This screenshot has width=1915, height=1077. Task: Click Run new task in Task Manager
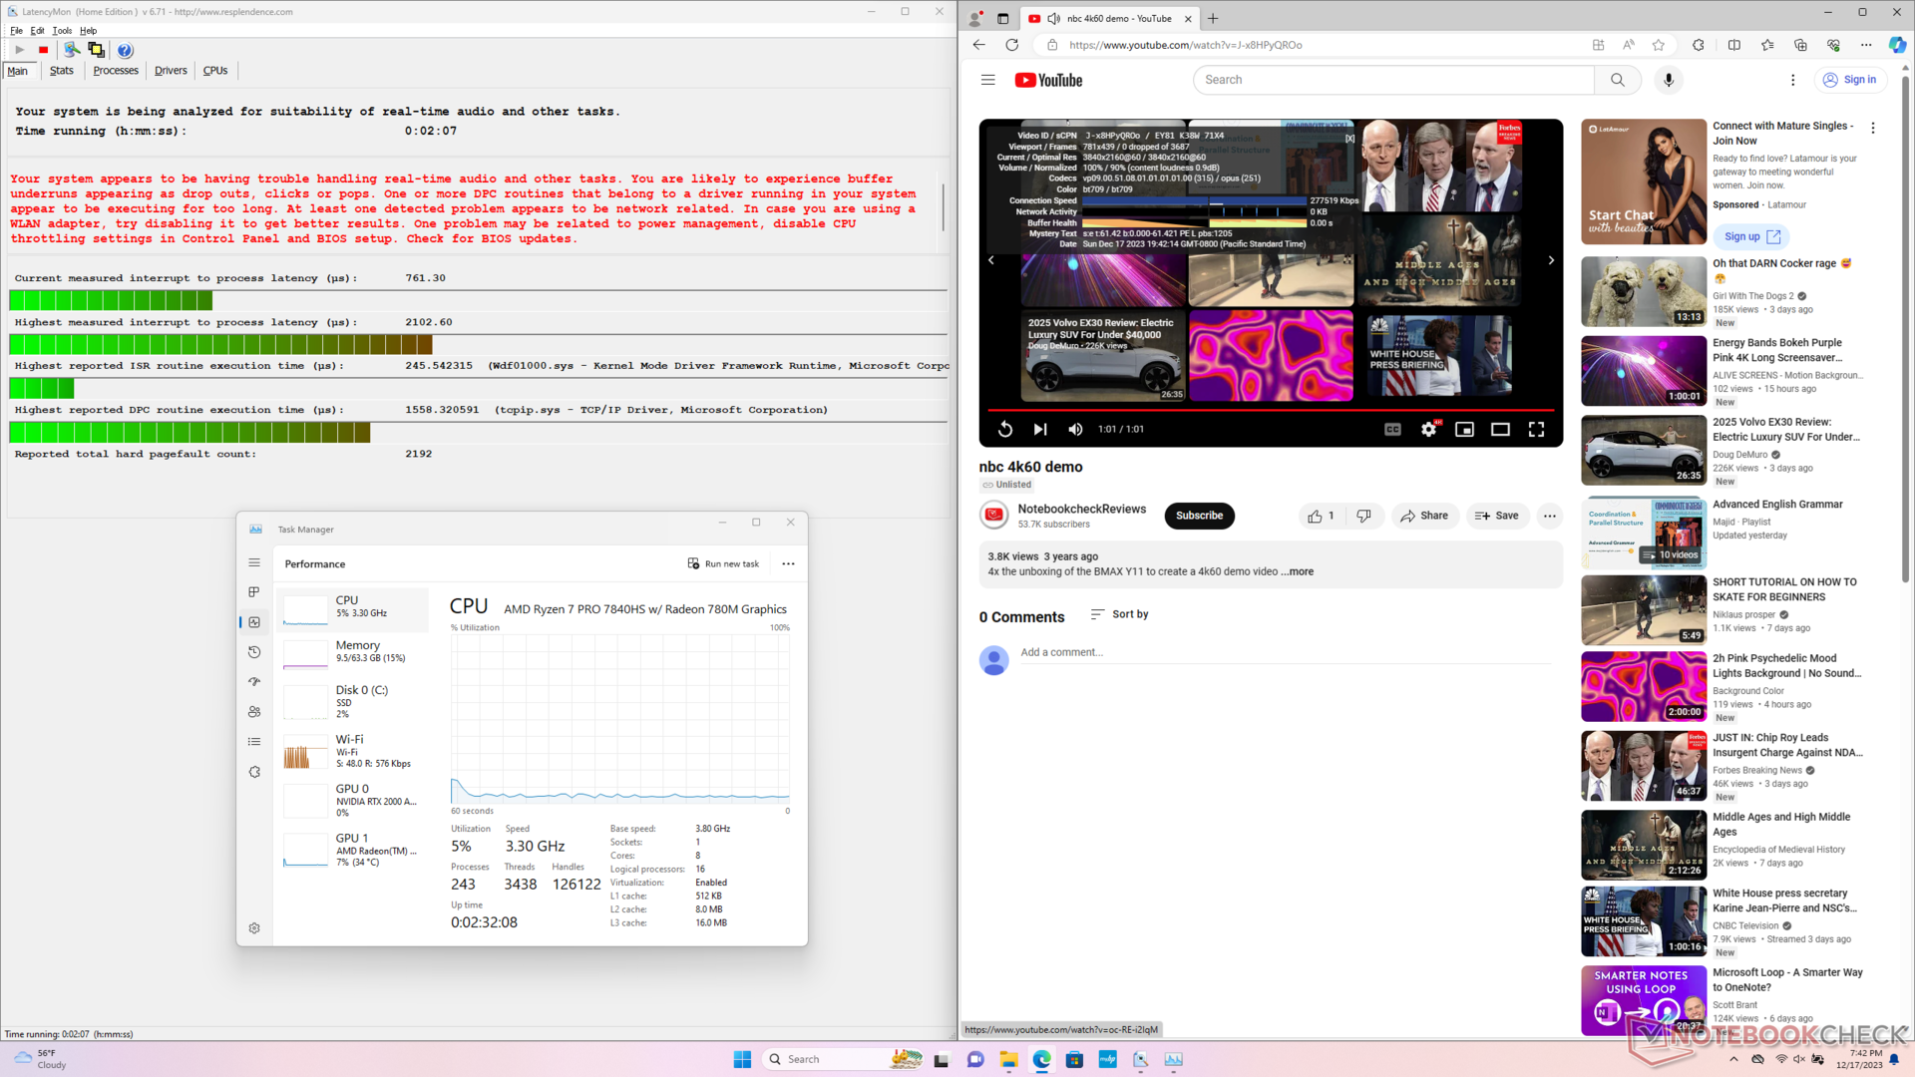point(723,563)
